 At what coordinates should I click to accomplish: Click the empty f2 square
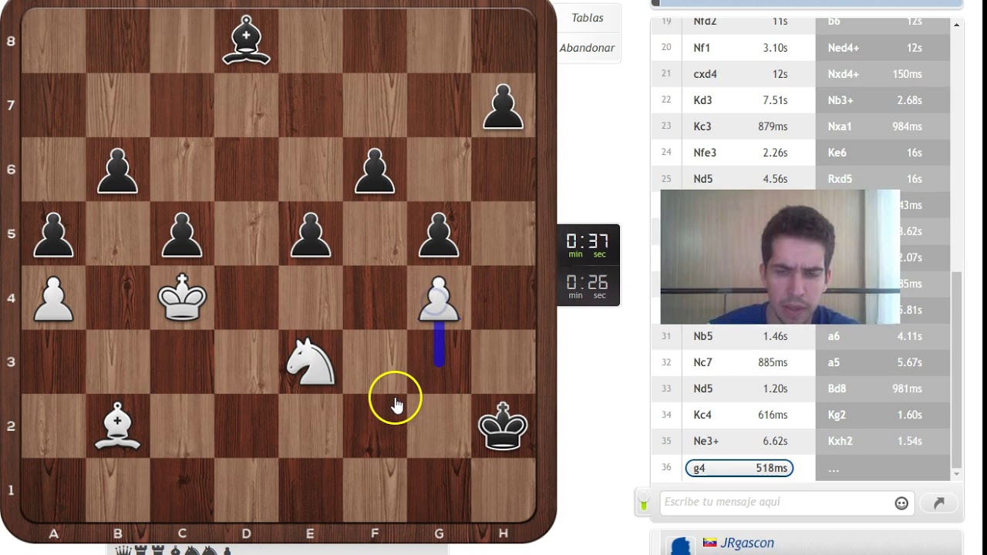click(x=374, y=425)
